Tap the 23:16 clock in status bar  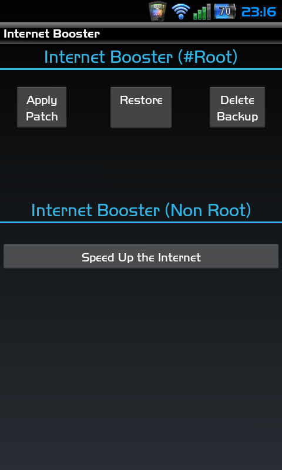258,12
